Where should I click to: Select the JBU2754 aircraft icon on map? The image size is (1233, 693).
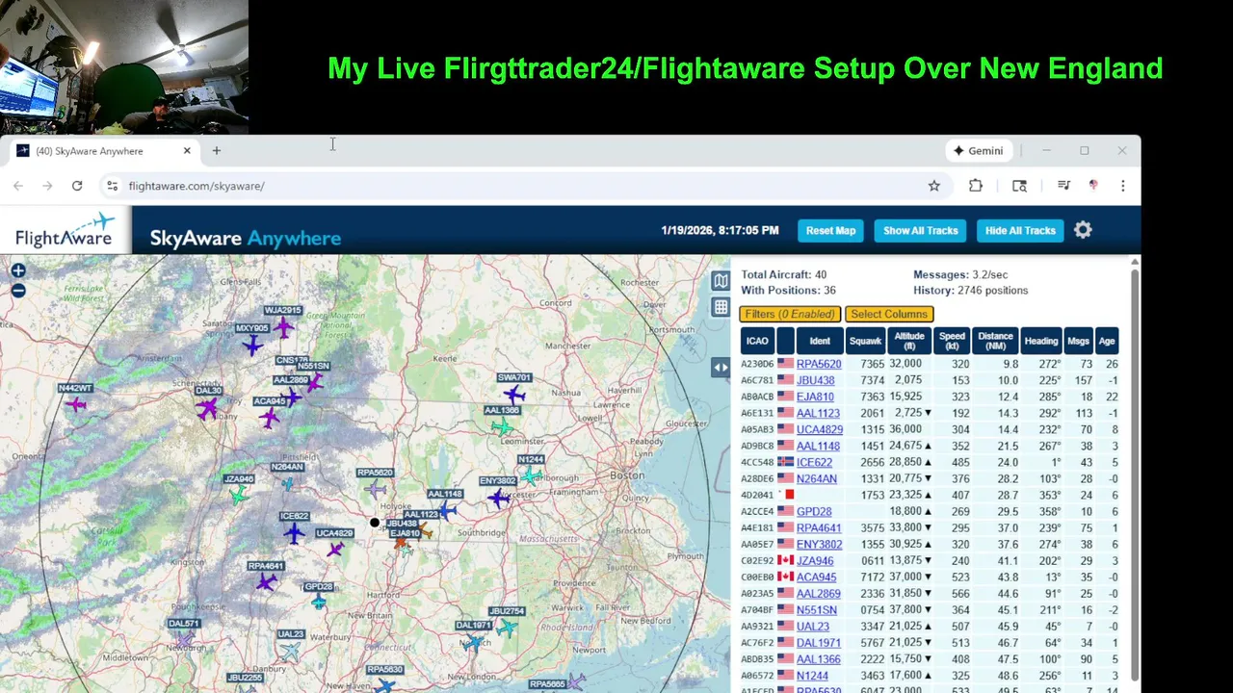click(x=507, y=628)
